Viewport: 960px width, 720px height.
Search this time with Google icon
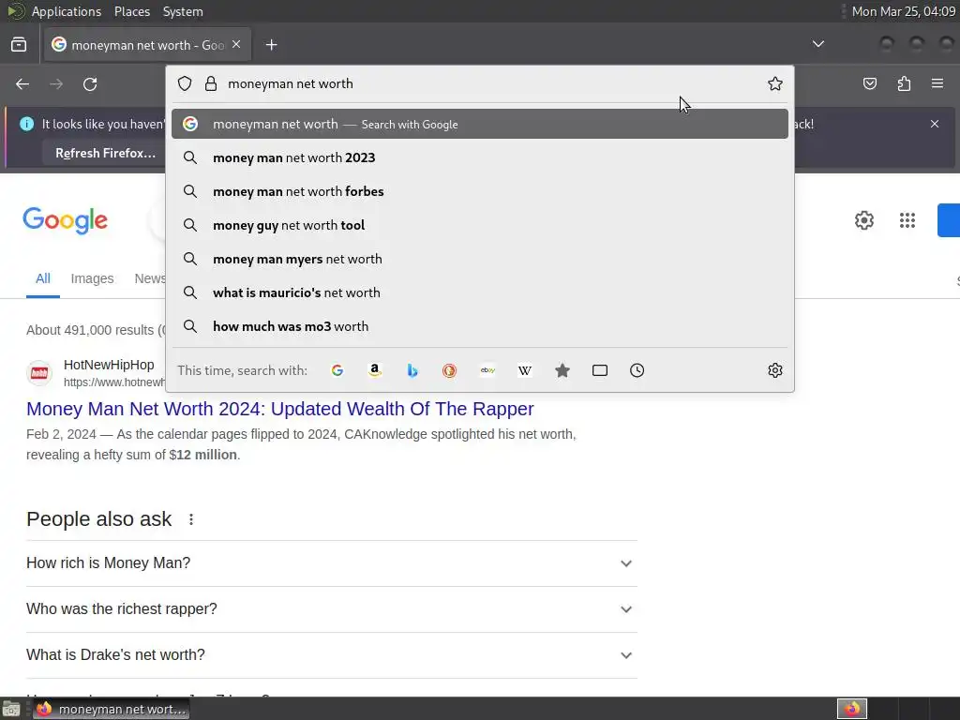click(x=337, y=370)
